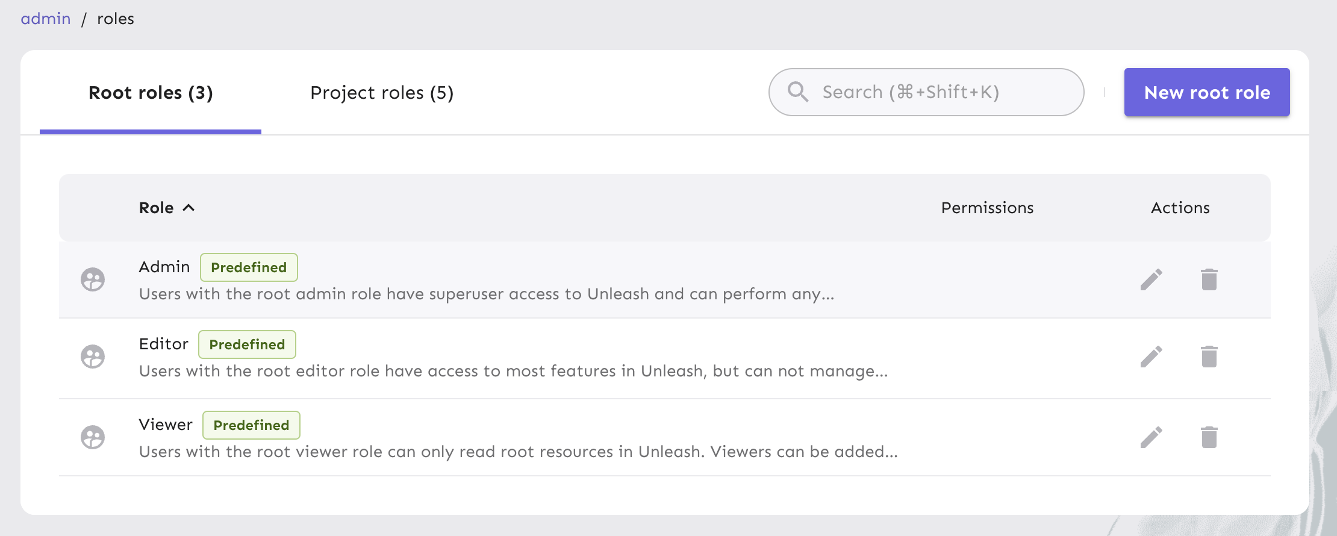Screen dimensions: 1337x536
Task: Click the Permissions column header
Action: pos(986,208)
